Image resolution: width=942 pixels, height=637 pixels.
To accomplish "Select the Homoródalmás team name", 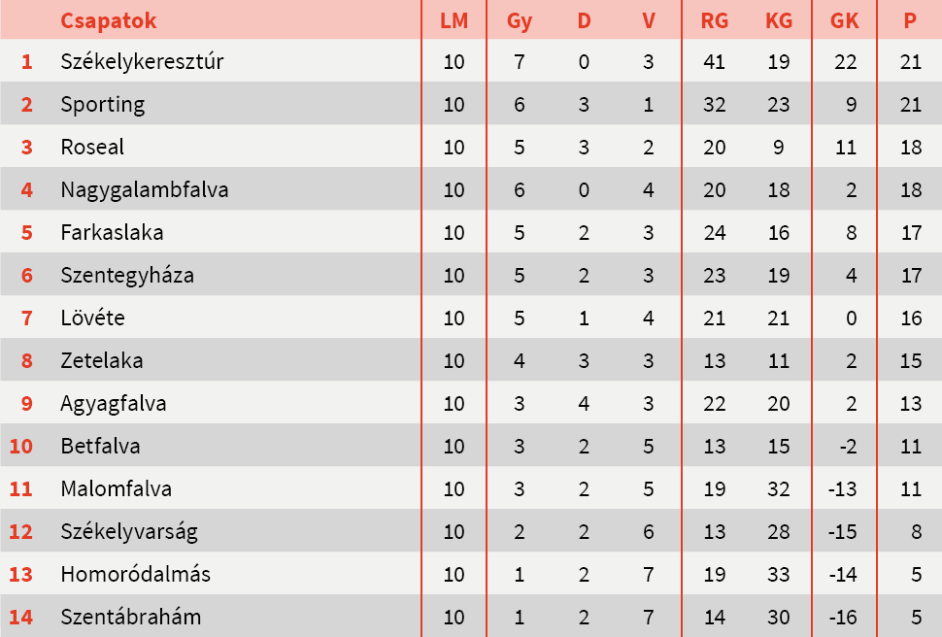I will tap(135, 575).
